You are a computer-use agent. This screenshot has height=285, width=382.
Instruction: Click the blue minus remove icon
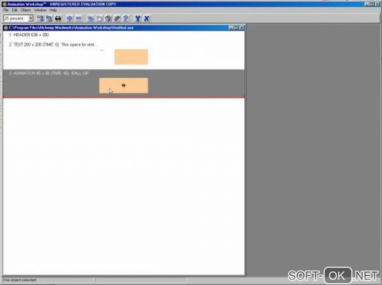pos(78,18)
